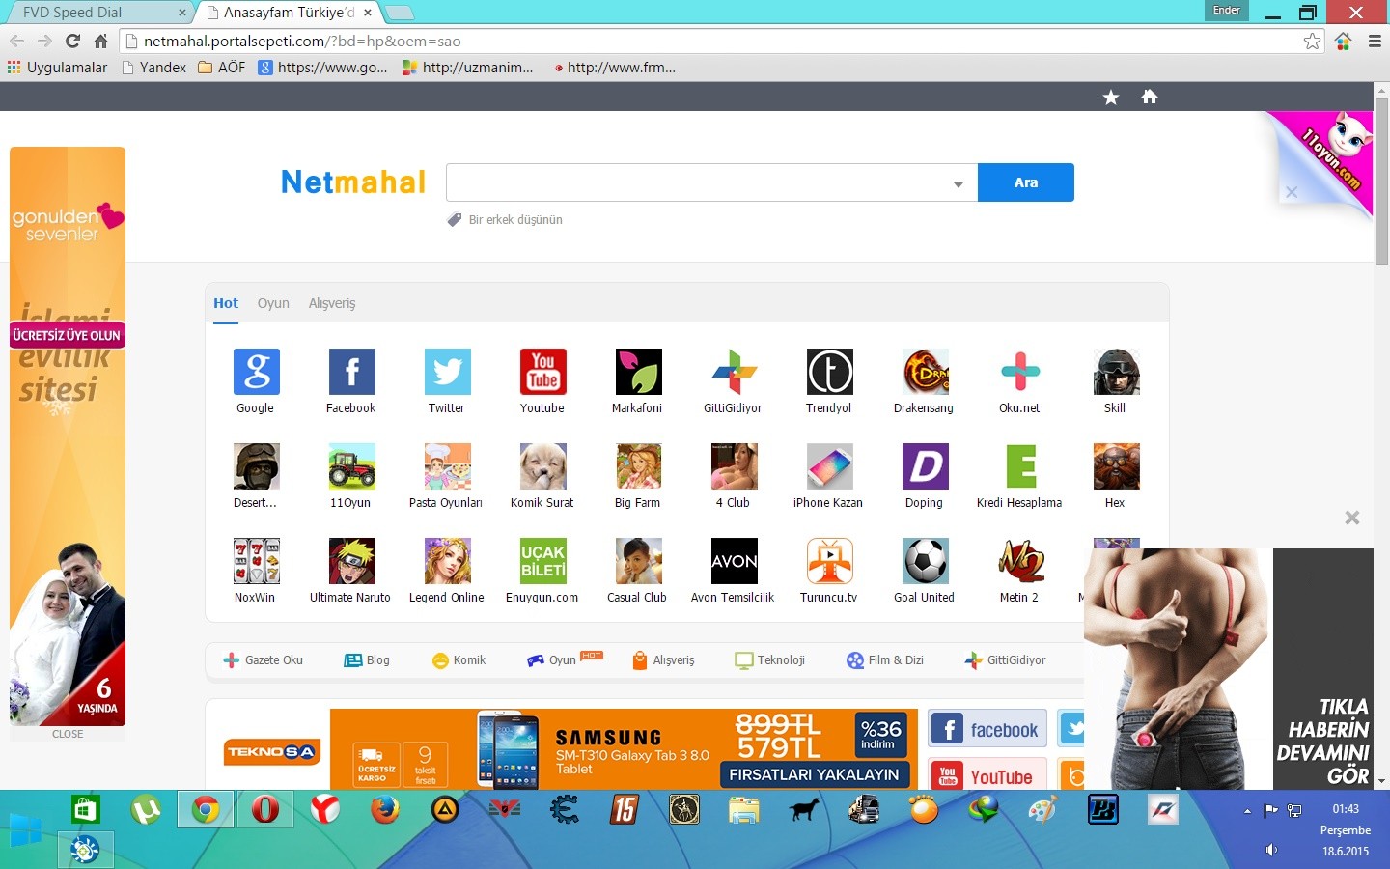Open the Turuncu.tv icon
1390x869 pixels.
point(829,561)
